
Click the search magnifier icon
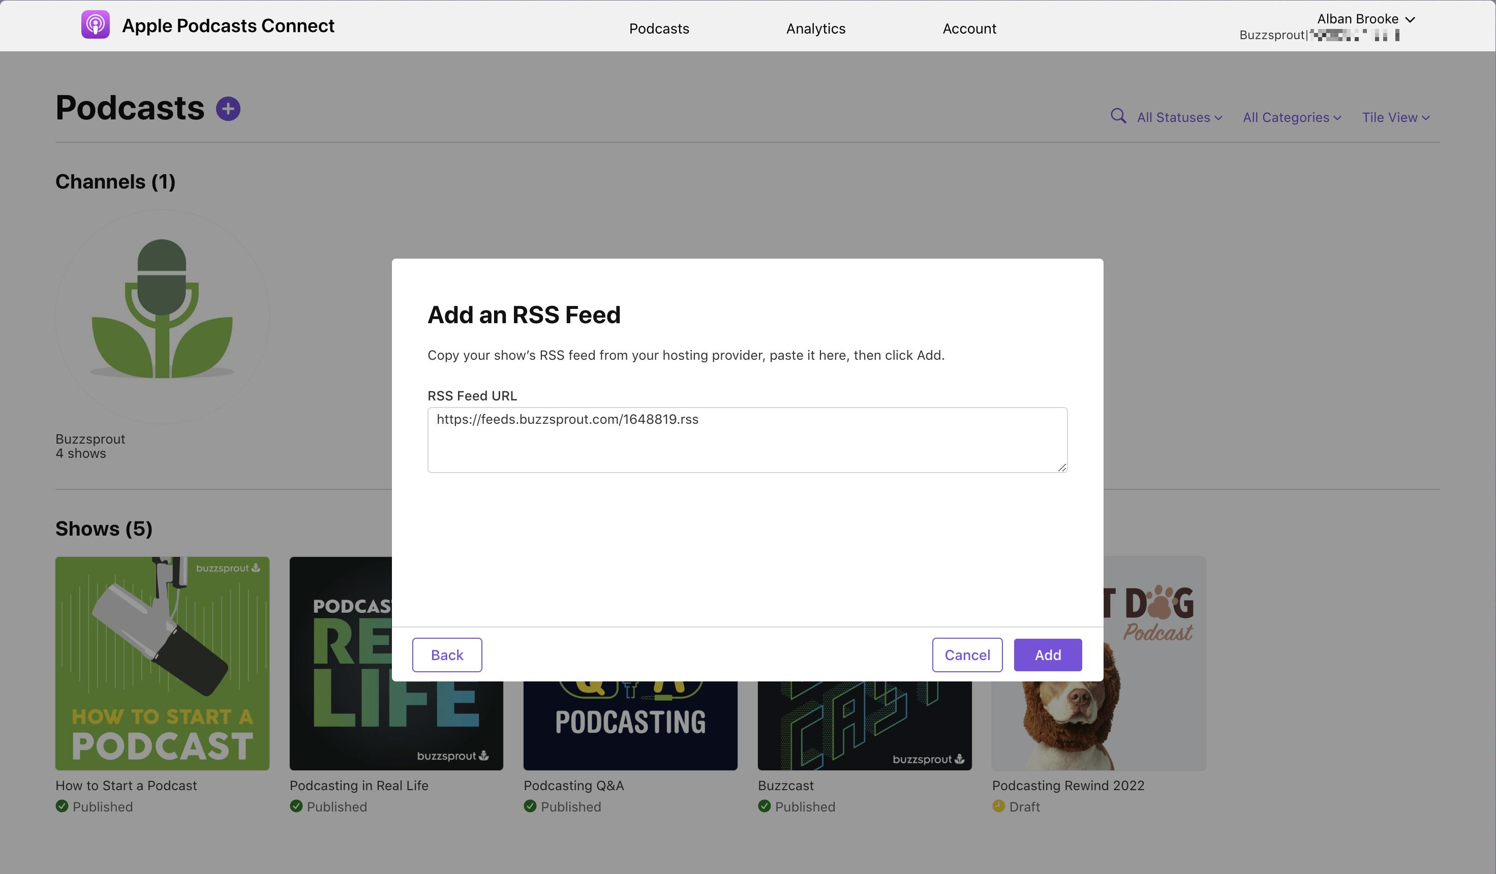click(1118, 116)
